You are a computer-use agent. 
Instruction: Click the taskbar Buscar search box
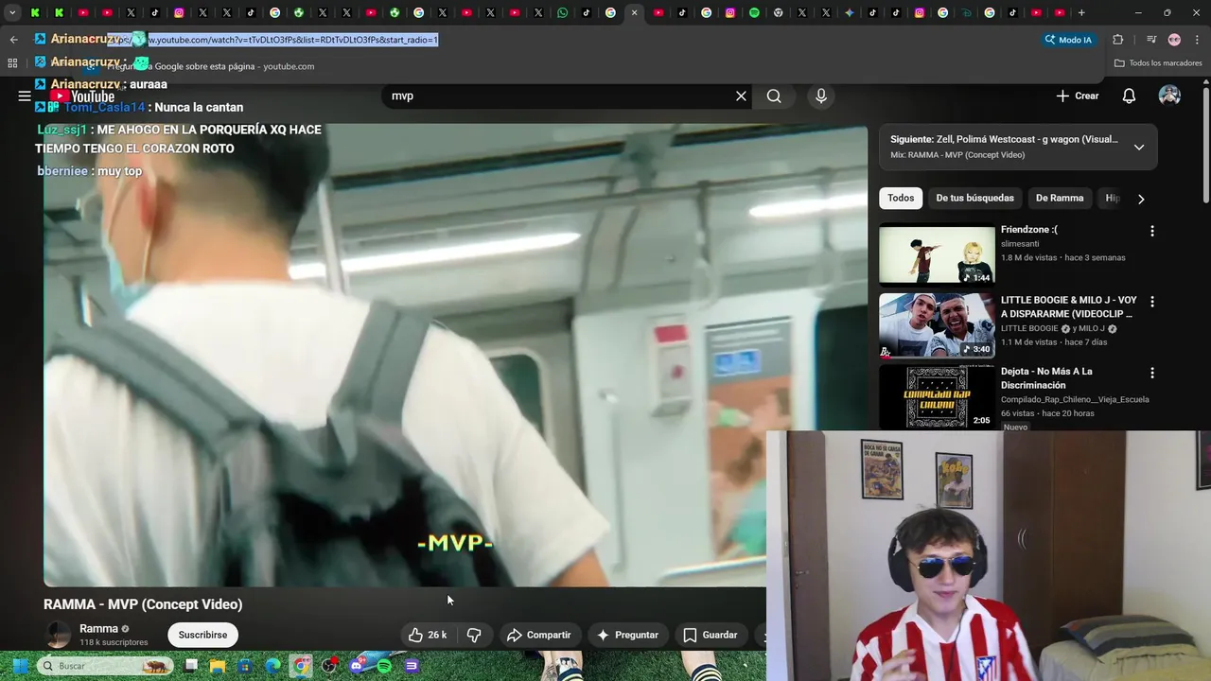(106, 666)
